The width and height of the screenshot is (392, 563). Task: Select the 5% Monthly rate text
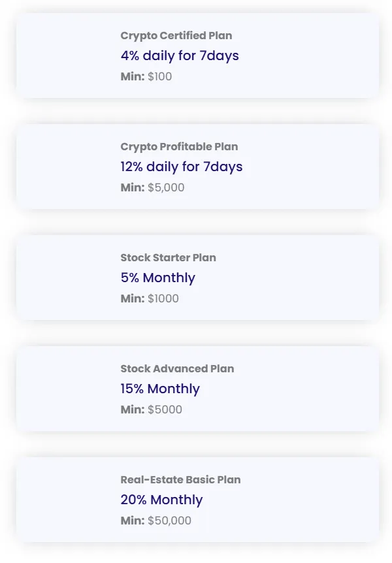tap(157, 278)
